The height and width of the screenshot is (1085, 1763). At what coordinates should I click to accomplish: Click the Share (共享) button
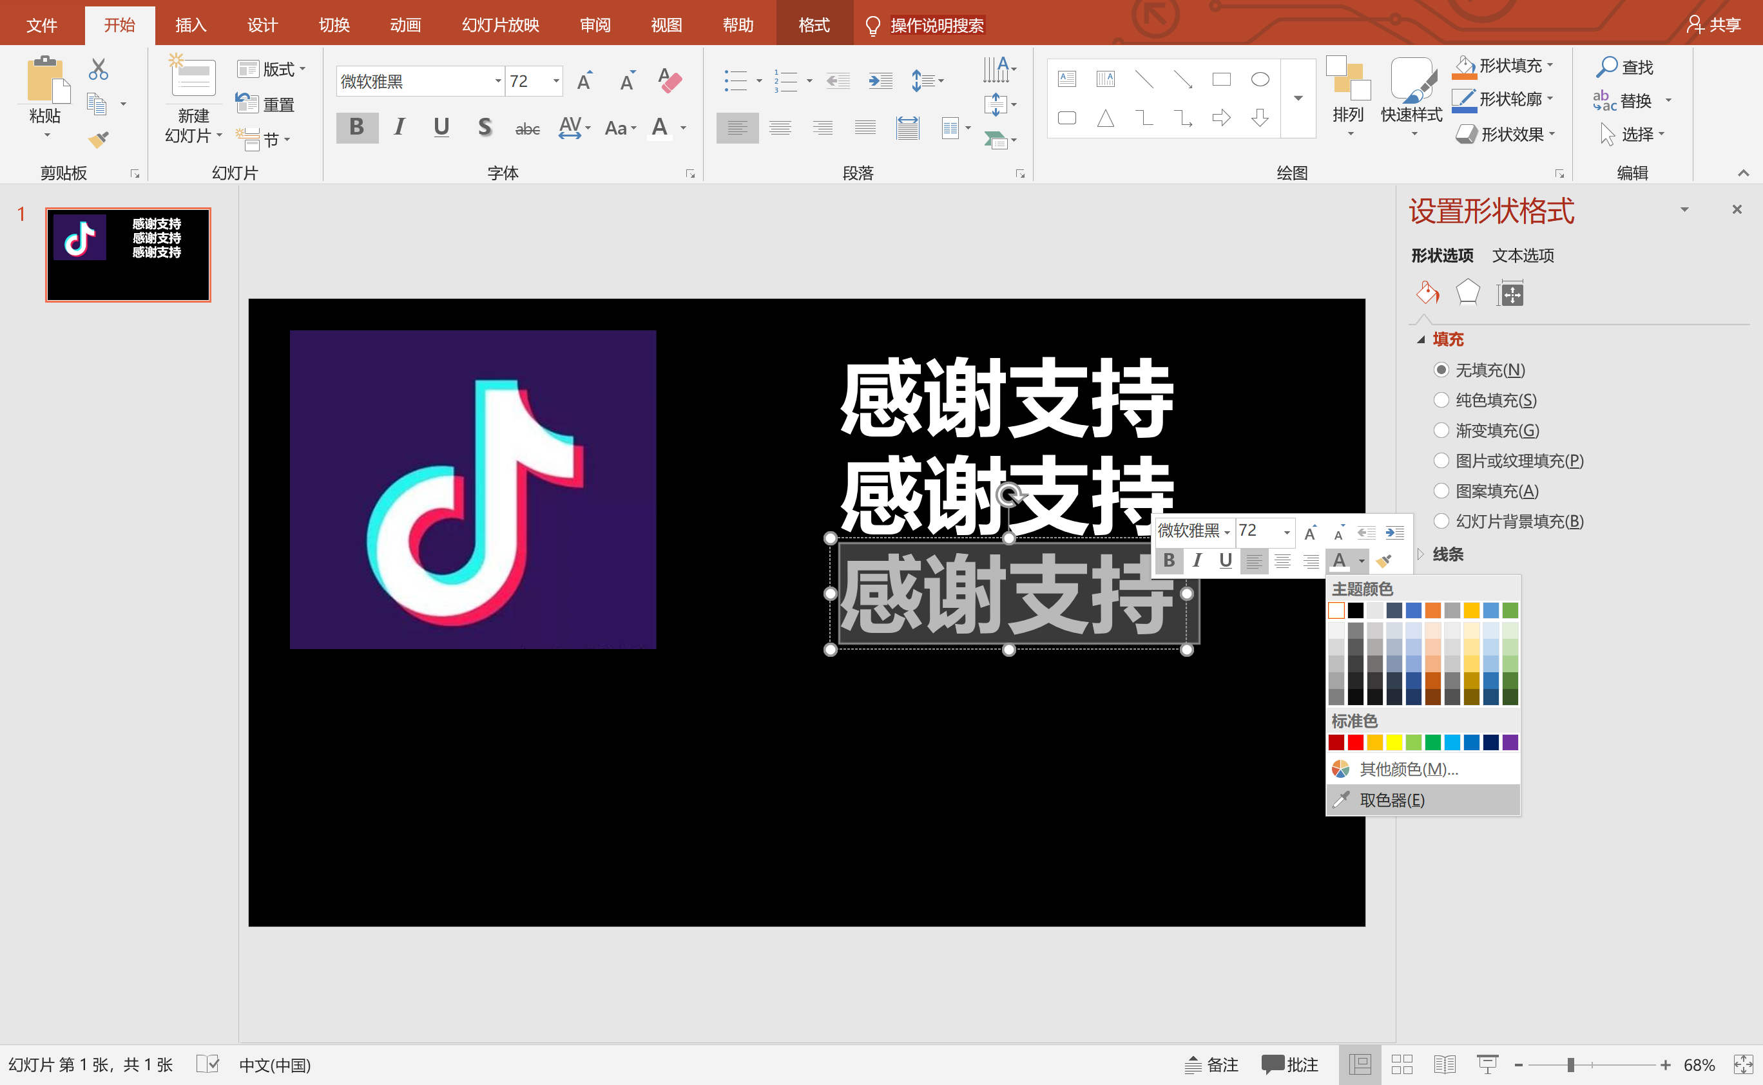[1713, 25]
